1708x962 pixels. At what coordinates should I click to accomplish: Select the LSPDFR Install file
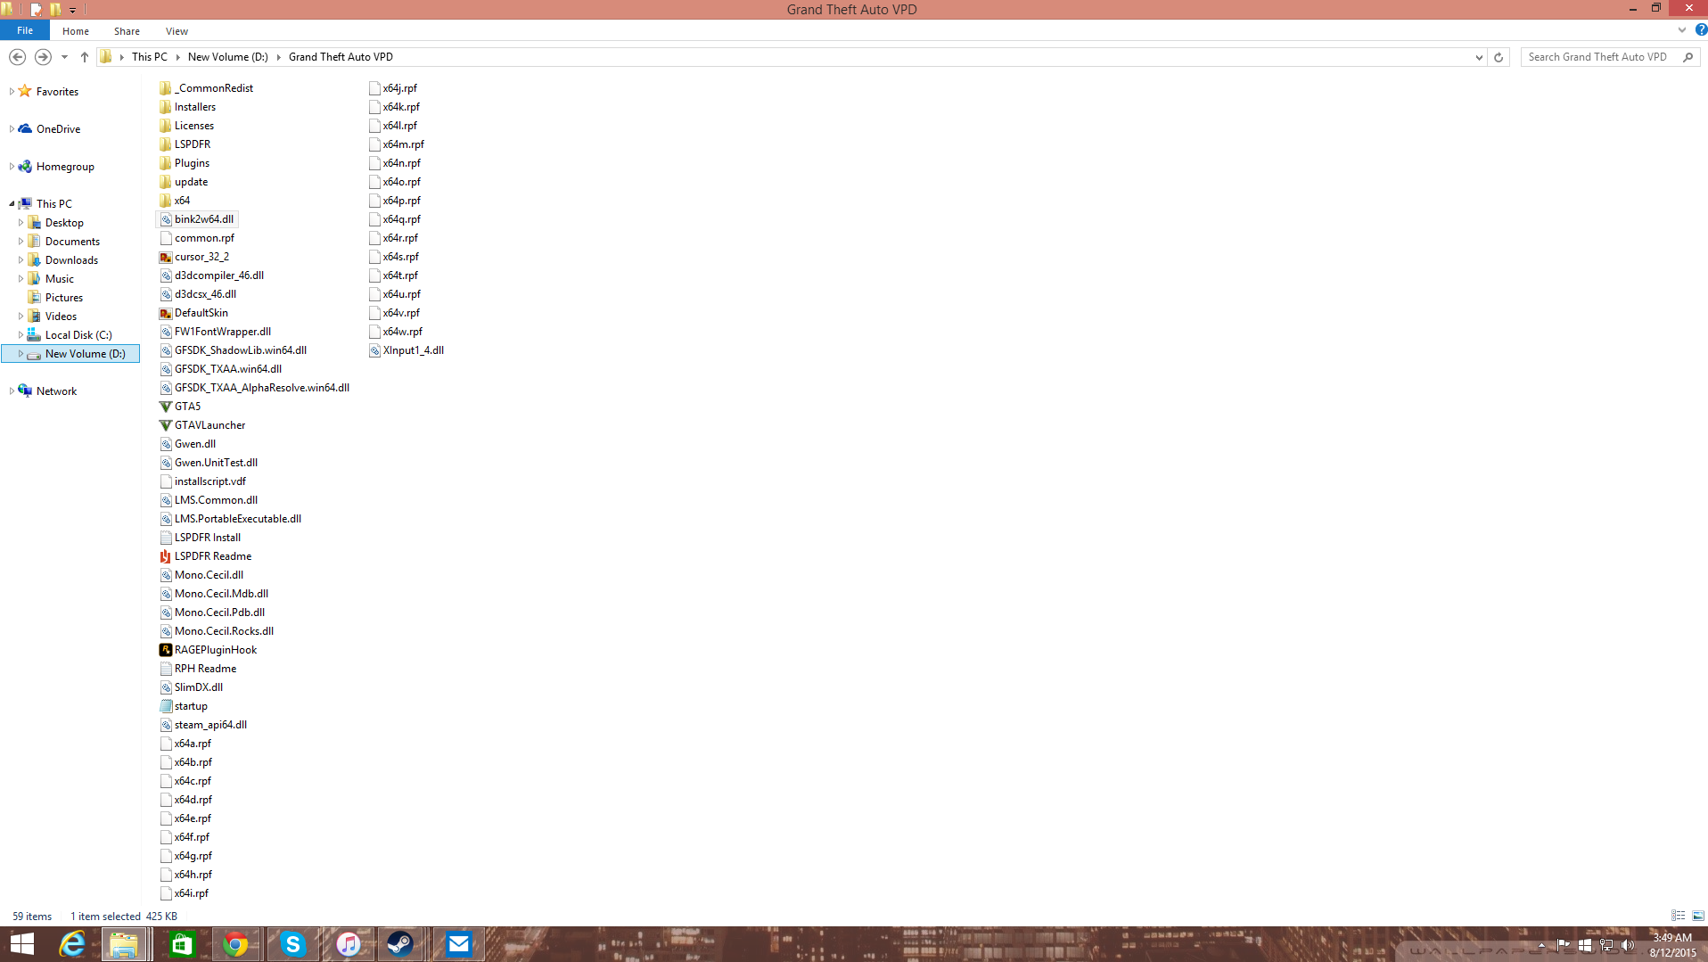pyautogui.click(x=200, y=538)
